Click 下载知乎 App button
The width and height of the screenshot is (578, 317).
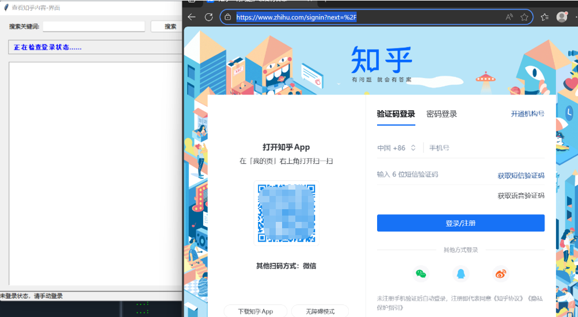pyautogui.click(x=256, y=311)
